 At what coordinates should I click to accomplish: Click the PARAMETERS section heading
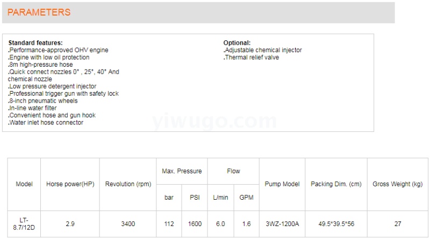(x=39, y=12)
